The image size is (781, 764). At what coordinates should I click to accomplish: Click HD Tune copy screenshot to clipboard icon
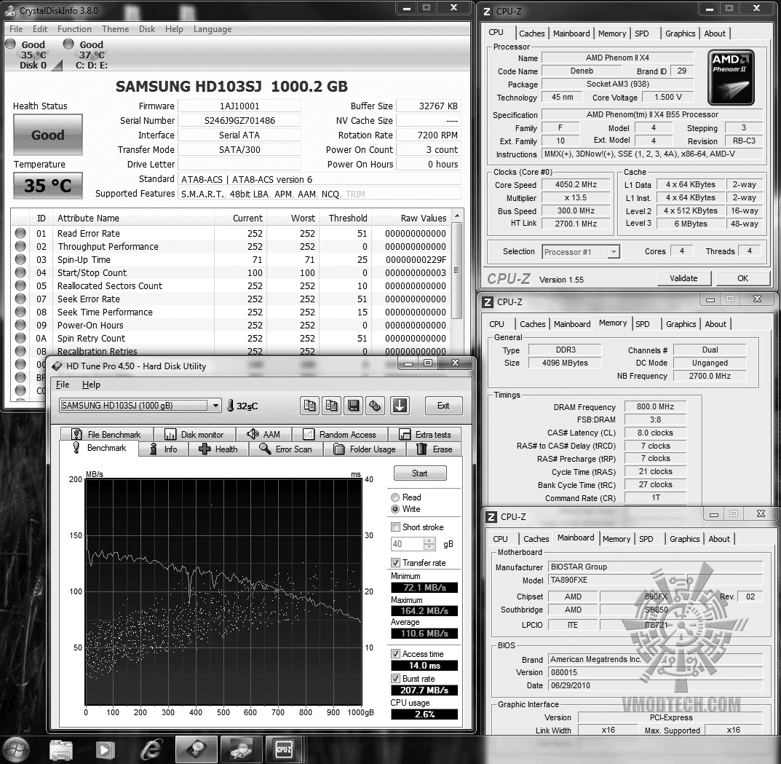(x=331, y=406)
